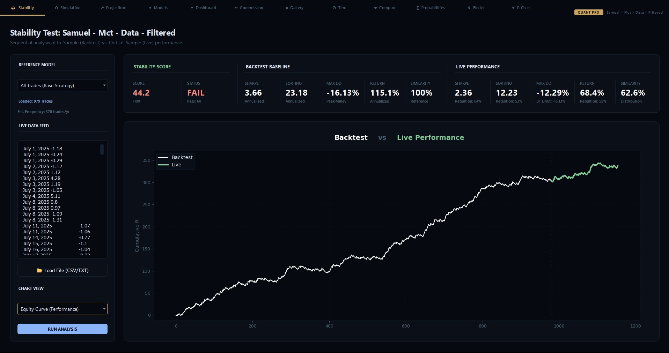
Task: Click the 'Retention: 64%' label
Action: click(468, 101)
